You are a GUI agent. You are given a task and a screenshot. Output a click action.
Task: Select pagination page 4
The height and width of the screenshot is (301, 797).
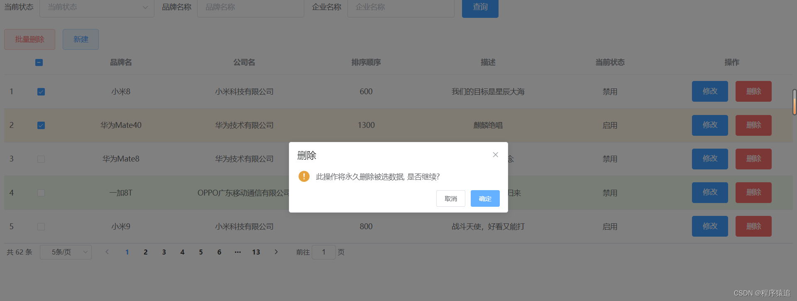pos(182,252)
